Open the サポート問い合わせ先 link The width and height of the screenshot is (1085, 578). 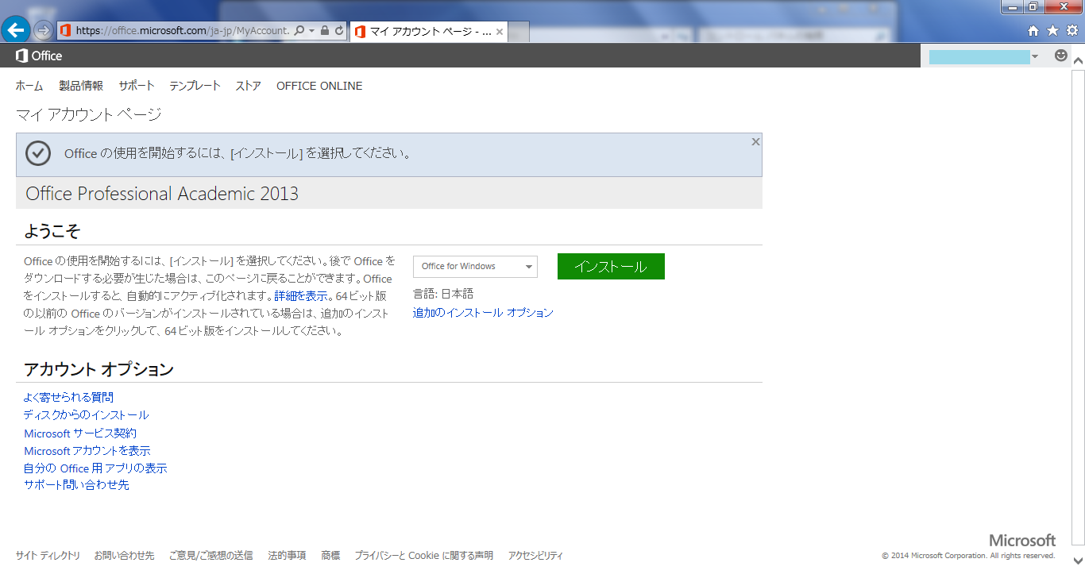tap(76, 484)
